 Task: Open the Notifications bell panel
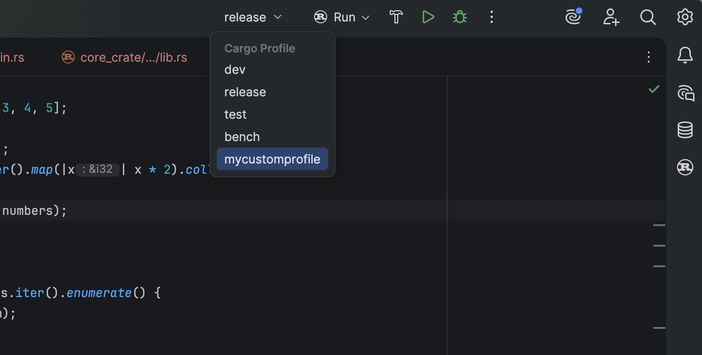point(685,56)
